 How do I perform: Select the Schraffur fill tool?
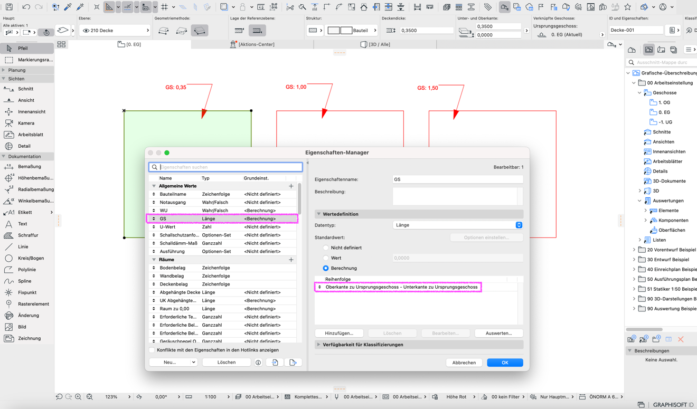[27, 235]
